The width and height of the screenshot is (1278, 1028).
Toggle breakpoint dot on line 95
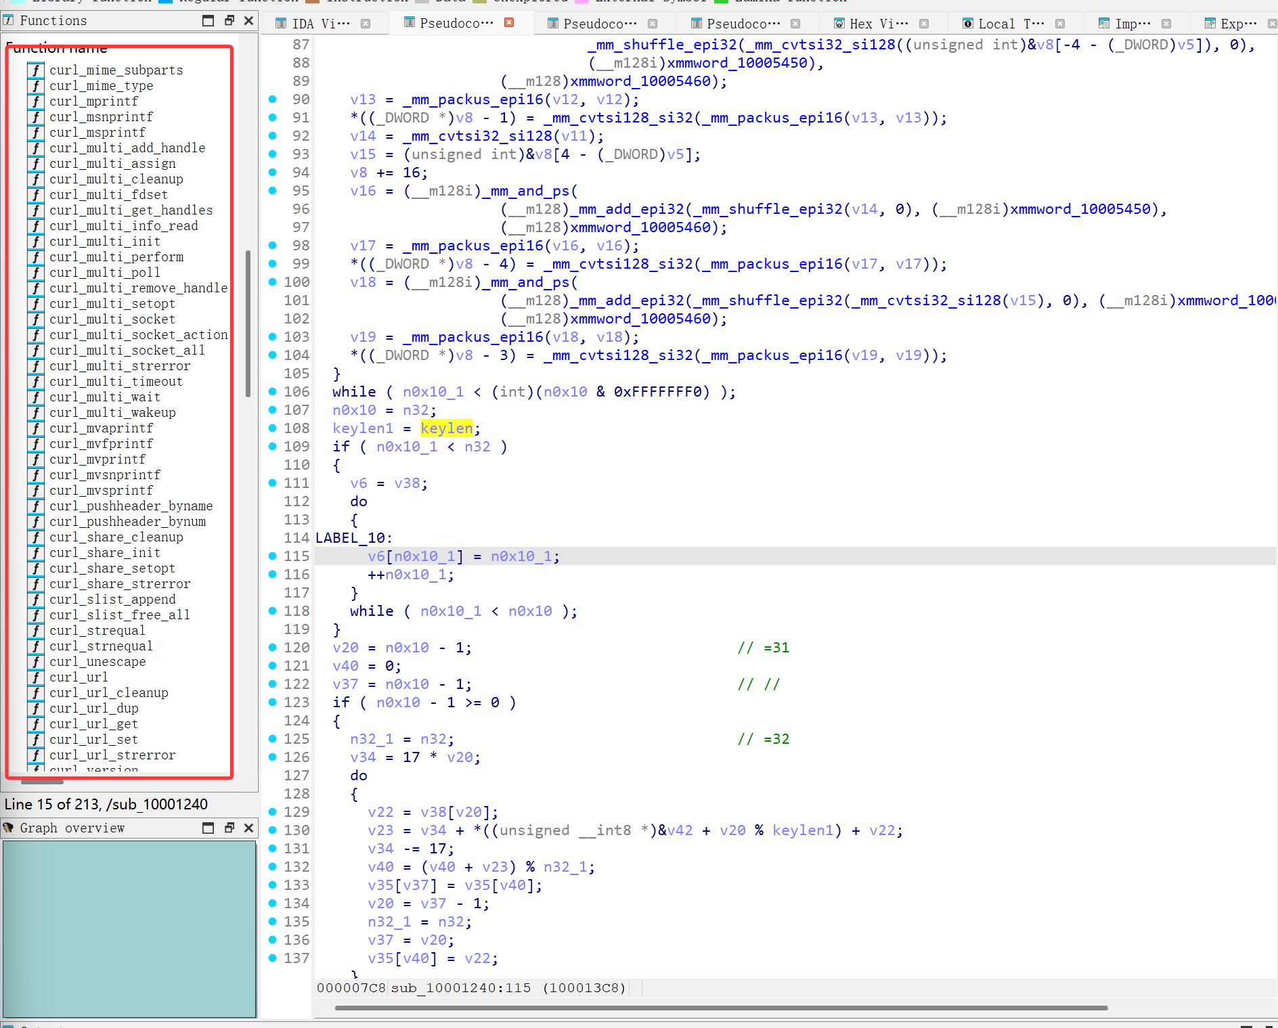point(273,190)
